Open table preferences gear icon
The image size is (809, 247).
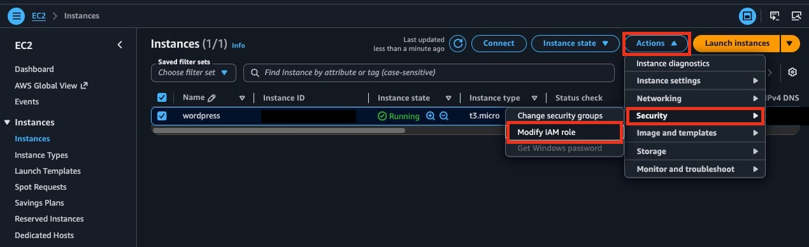click(x=792, y=72)
